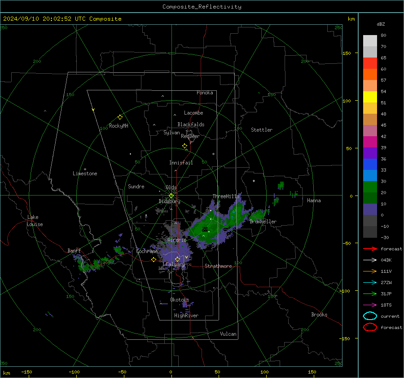The width and height of the screenshot is (404, 378).
Task: Click the RedDeer city label
Action: coord(190,136)
